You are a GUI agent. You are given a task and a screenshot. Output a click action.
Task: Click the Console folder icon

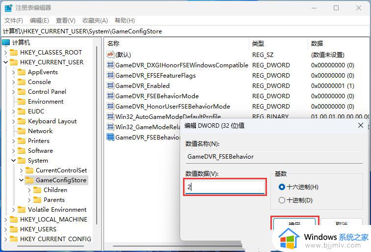tap(21, 82)
